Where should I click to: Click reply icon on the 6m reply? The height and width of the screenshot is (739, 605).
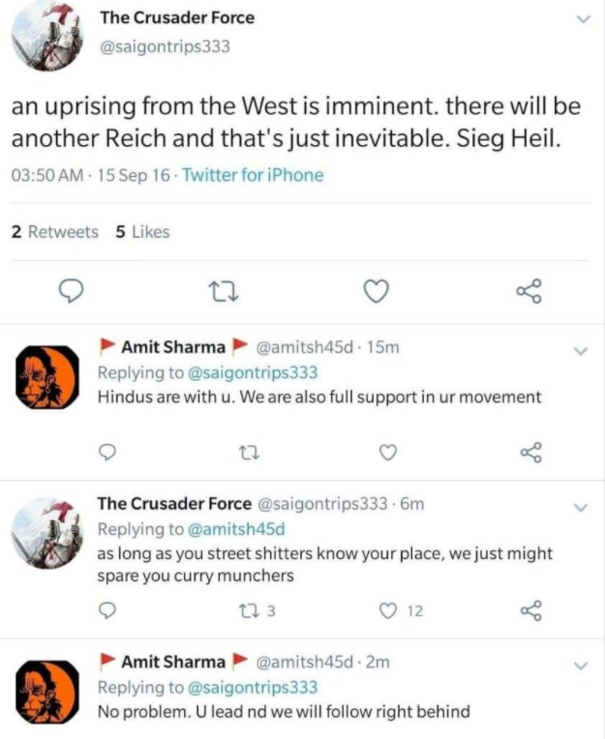108,610
